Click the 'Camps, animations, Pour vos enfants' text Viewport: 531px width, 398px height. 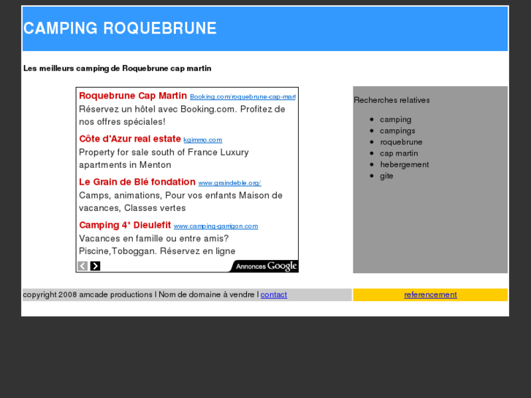coord(180,202)
